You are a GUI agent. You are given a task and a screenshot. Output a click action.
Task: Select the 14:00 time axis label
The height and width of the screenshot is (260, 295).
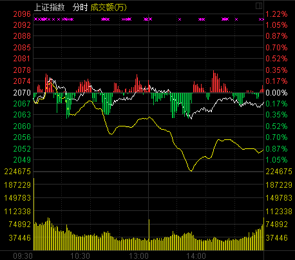(196, 256)
